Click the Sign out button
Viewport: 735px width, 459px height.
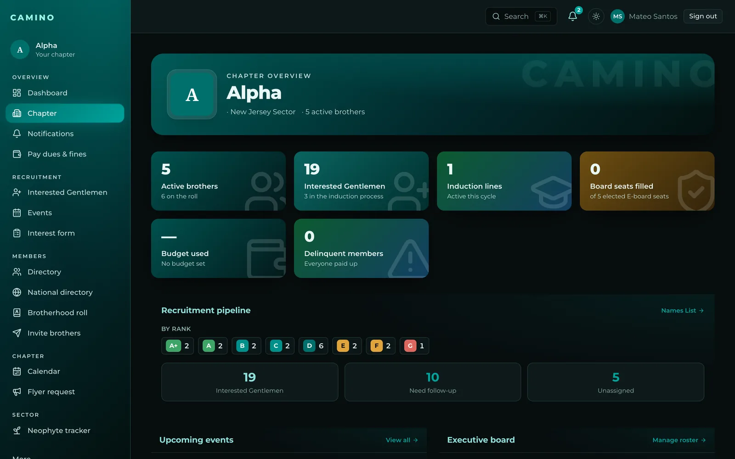tap(703, 17)
